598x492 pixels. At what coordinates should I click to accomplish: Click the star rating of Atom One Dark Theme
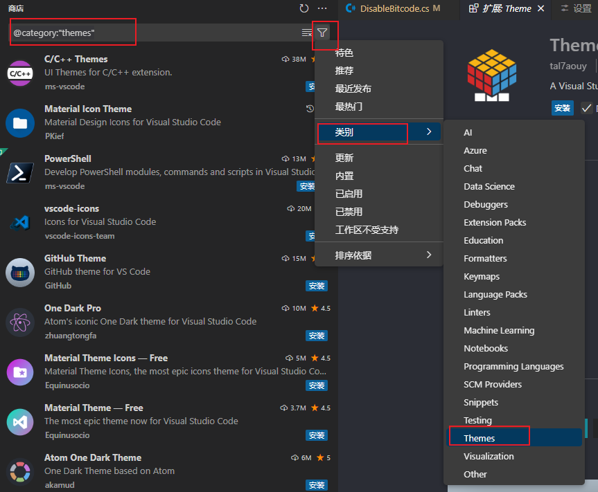pyautogui.click(x=324, y=457)
